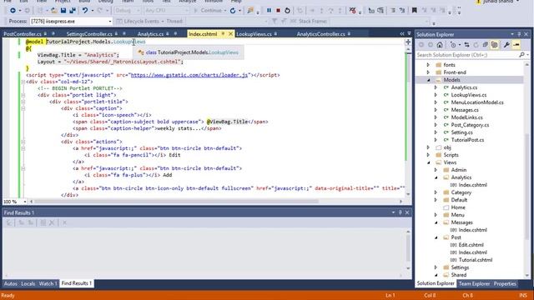Switch to the Locals tab
Image resolution: width=534 pixels, height=300 pixels.
click(x=28, y=283)
